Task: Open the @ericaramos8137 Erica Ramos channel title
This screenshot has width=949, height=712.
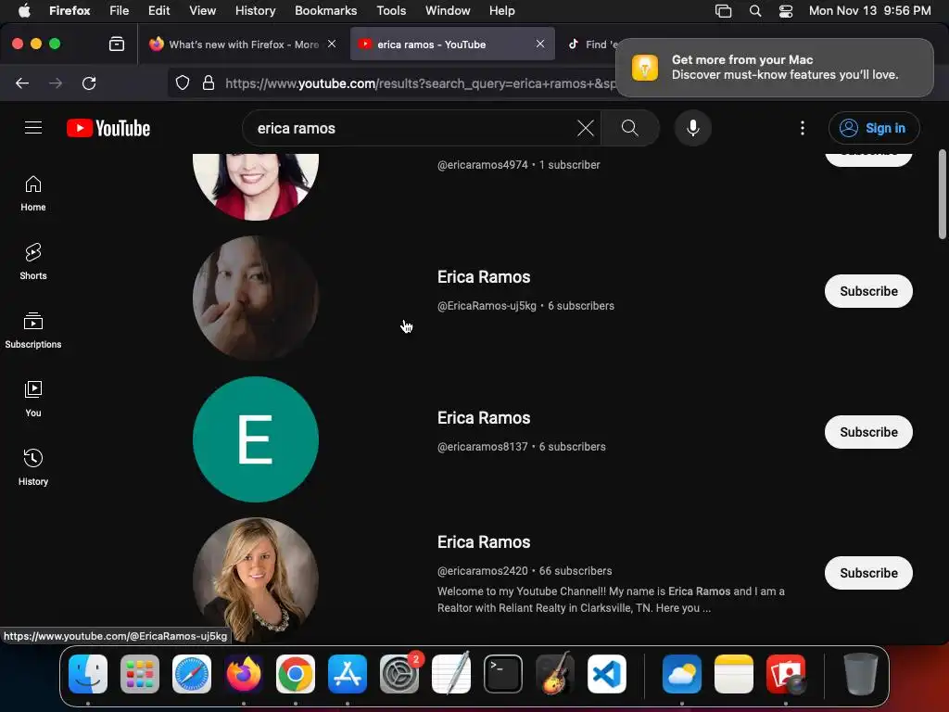Action: pos(484,418)
